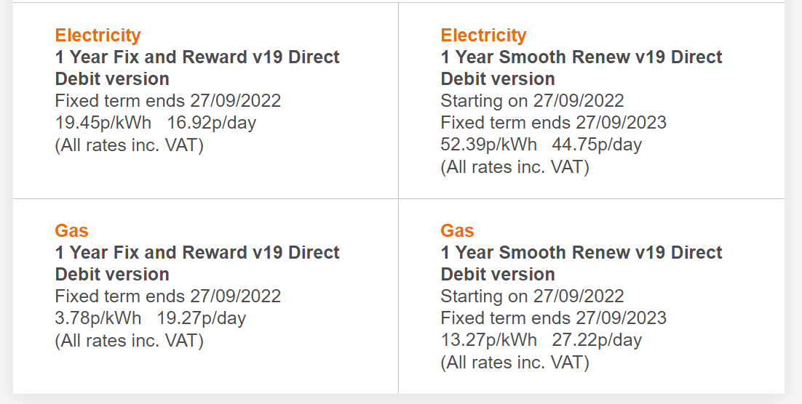Screen dimensions: 802x404
Task: Click the orange Electricity heading in right column
Action: coord(483,36)
